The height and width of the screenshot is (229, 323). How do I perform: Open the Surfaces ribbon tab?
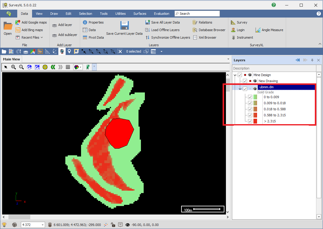(140, 14)
